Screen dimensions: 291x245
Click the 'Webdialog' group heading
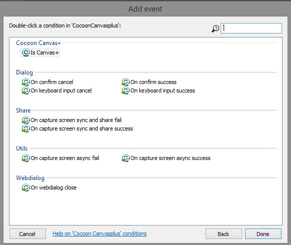click(30, 178)
